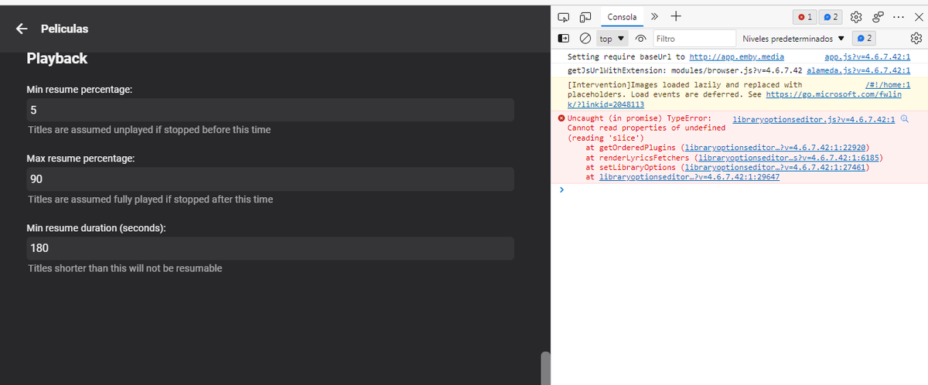Open more tabs chevron in DevTools
This screenshot has width=928, height=385.
coord(653,16)
